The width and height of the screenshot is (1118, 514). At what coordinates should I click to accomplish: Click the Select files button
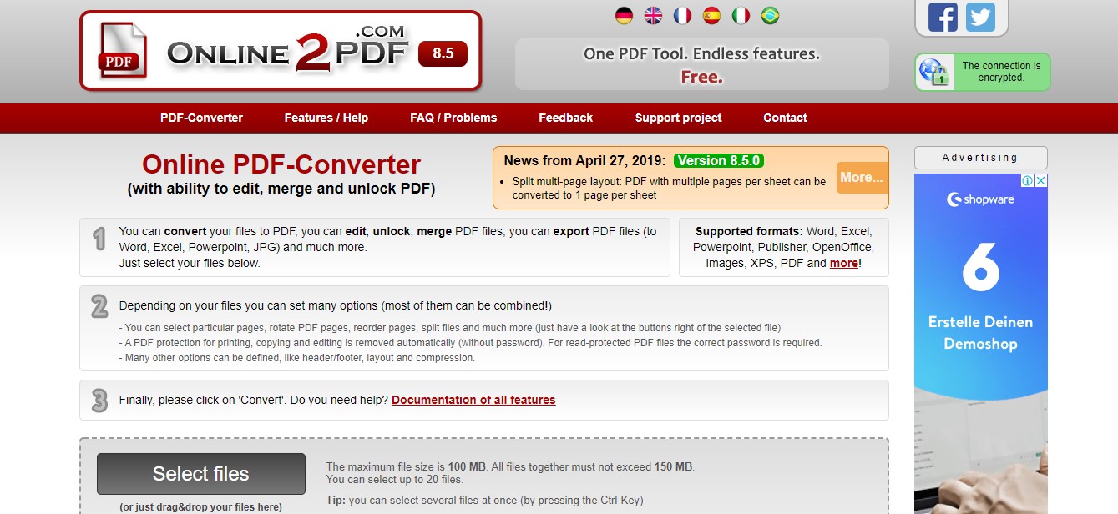201,474
